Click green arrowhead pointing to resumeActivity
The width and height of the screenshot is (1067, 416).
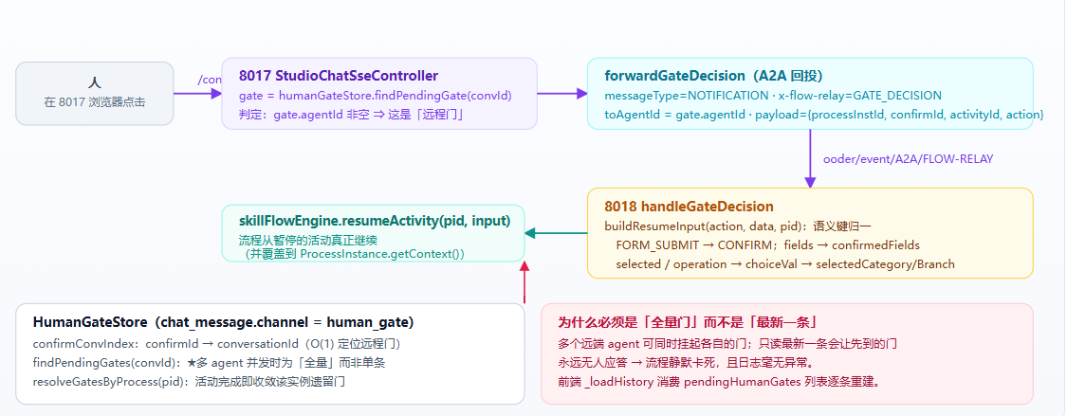tap(531, 233)
